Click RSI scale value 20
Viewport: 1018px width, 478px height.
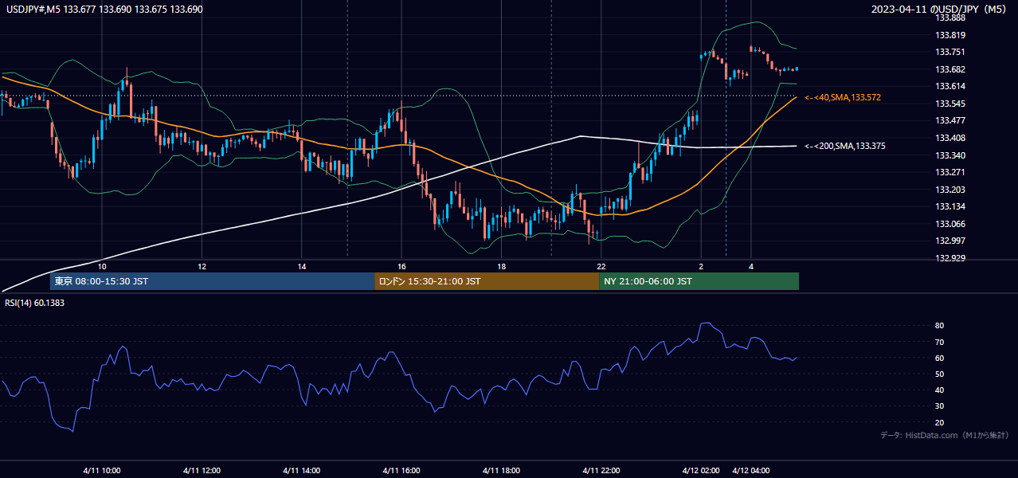point(939,422)
